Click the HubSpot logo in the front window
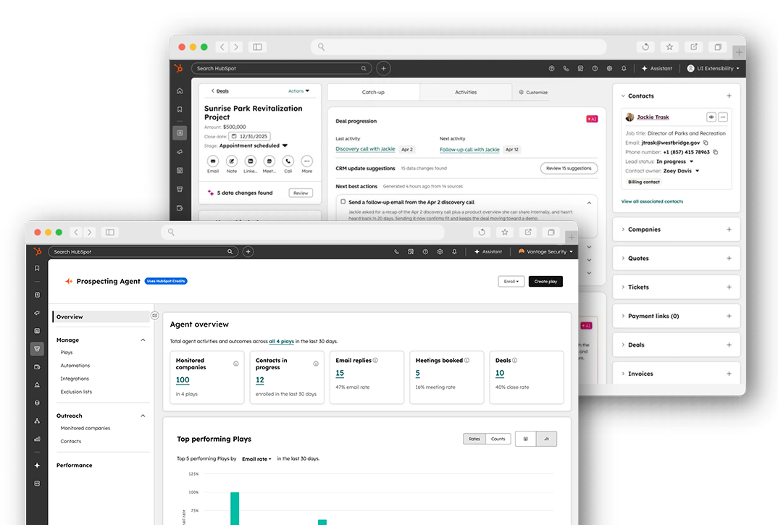Viewport: 778px width, 525px height. click(x=37, y=251)
